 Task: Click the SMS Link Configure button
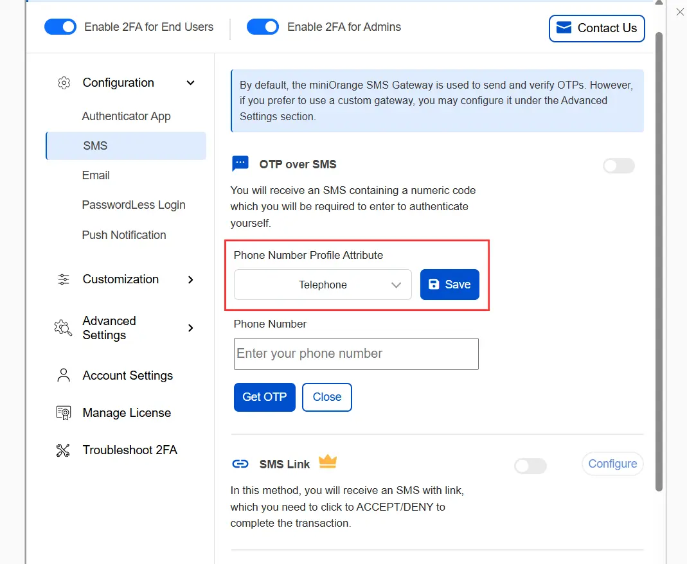pos(612,464)
